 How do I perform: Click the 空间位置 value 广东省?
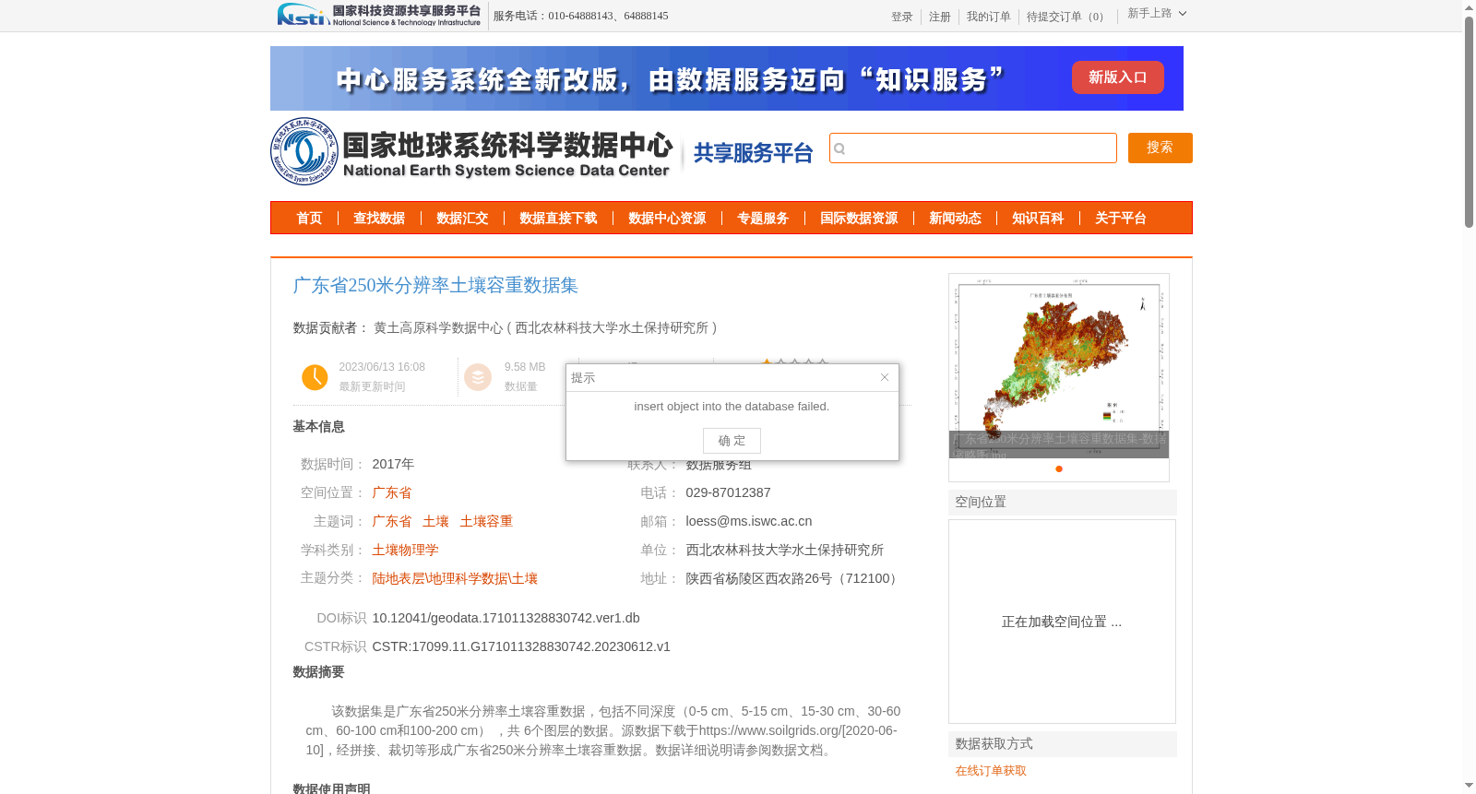tap(392, 493)
